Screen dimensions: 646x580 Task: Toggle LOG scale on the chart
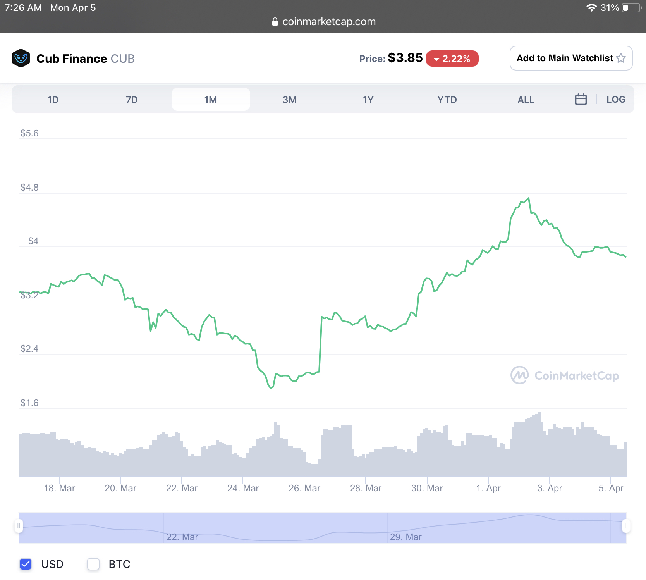click(616, 100)
